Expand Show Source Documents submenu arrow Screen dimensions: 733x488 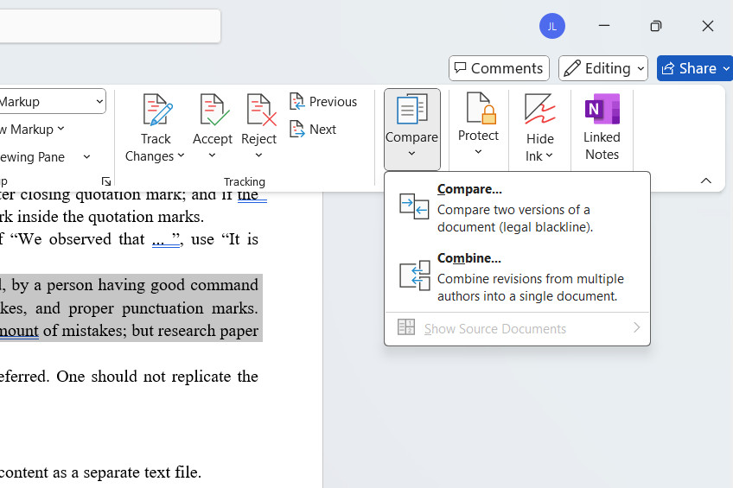pos(636,327)
